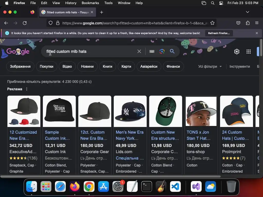
Task: Click inside the Google search text field
Action: pyautogui.click(x=91, y=51)
